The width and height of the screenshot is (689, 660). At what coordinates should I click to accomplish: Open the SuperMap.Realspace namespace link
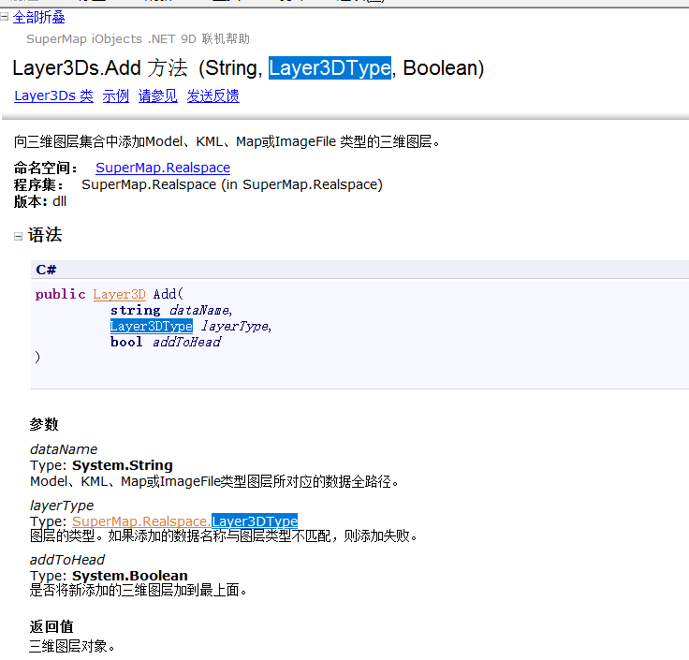(162, 168)
